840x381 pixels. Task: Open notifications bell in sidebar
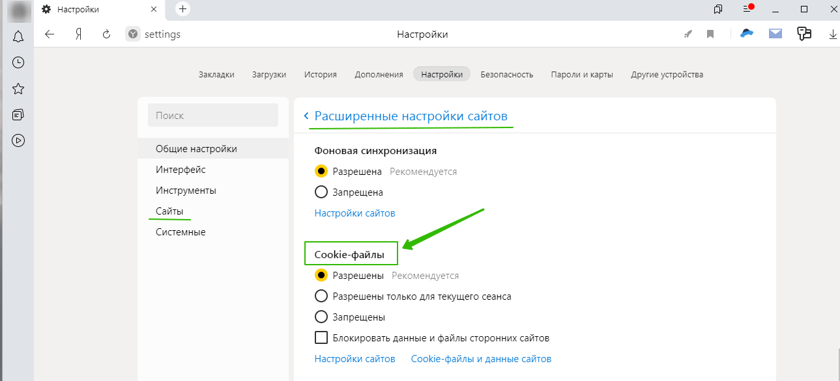tap(18, 36)
